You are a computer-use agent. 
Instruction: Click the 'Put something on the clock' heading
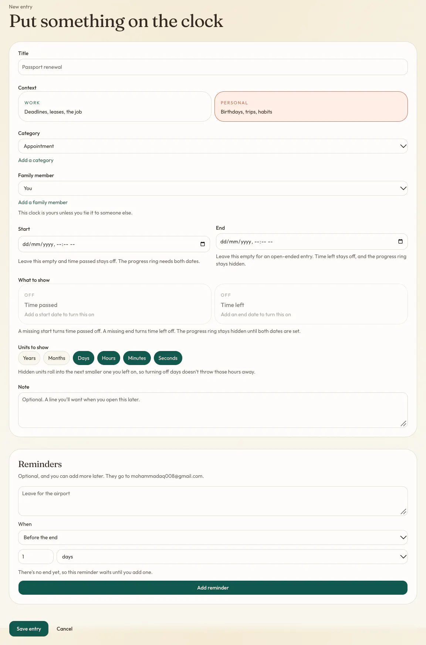tap(116, 21)
